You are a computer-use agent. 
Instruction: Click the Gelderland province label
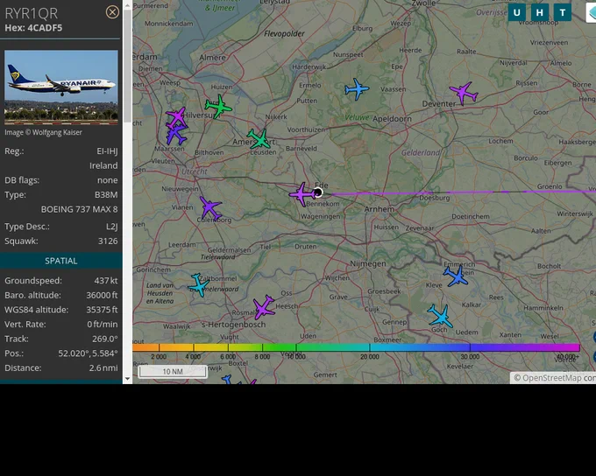click(x=421, y=152)
